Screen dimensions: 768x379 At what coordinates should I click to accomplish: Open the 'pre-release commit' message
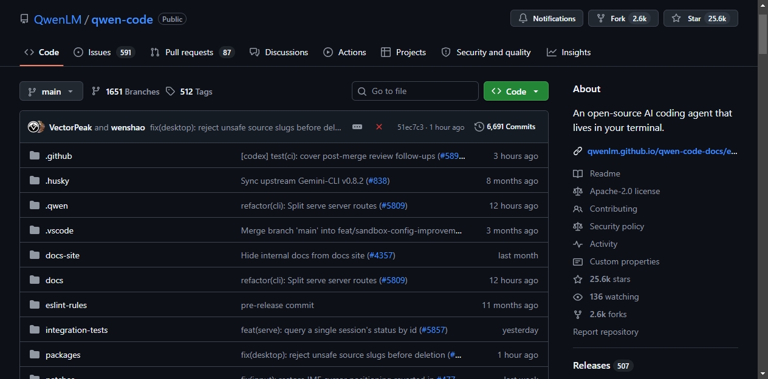(278, 305)
